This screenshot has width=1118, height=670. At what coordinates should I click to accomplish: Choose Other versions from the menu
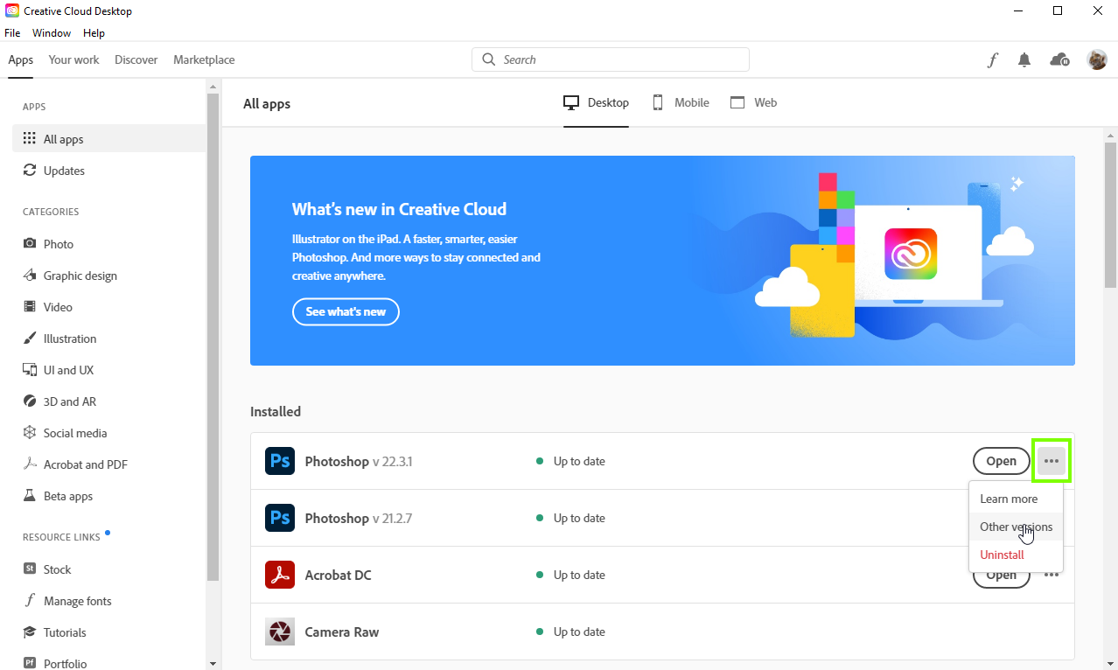pyautogui.click(x=1016, y=527)
